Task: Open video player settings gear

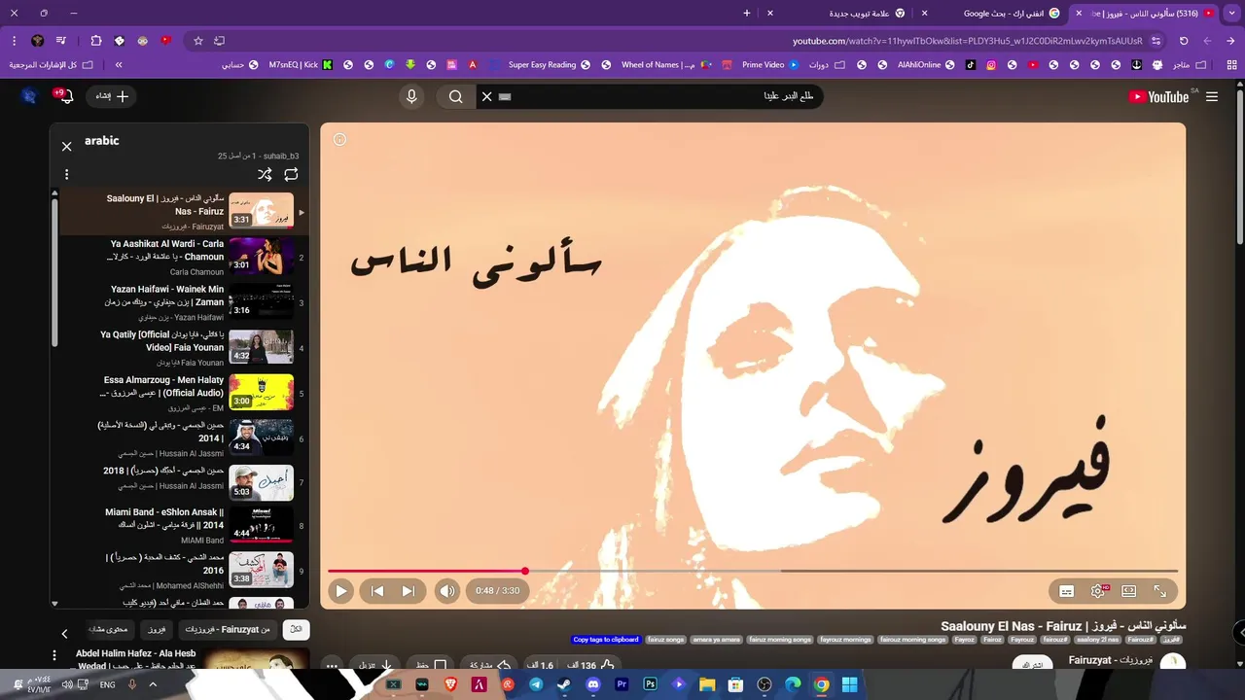Action: pos(1098,591)
